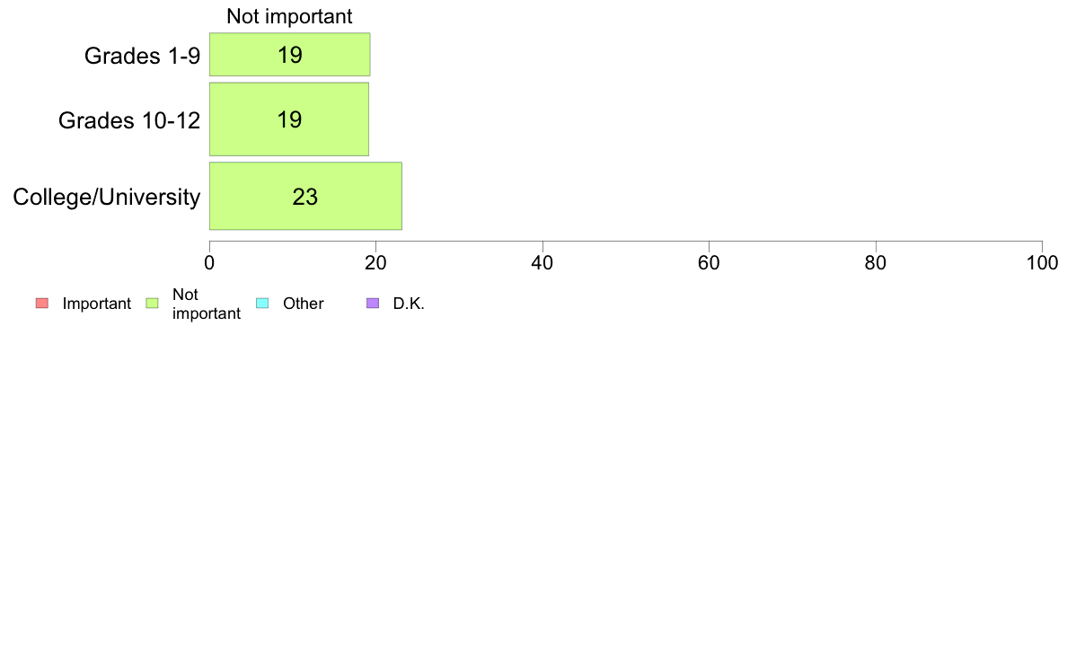This screenshot has width=1067, height=661.
Task: Click the purple D.K. legend swatch
Action: [373, 304]
